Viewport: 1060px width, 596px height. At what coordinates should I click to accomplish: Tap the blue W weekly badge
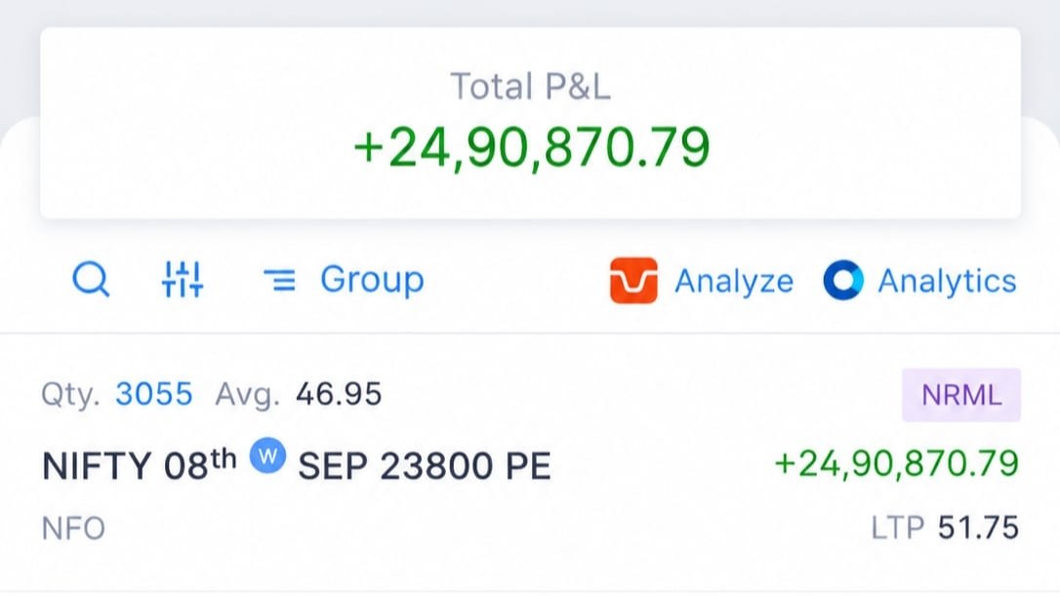coord(267,457)
